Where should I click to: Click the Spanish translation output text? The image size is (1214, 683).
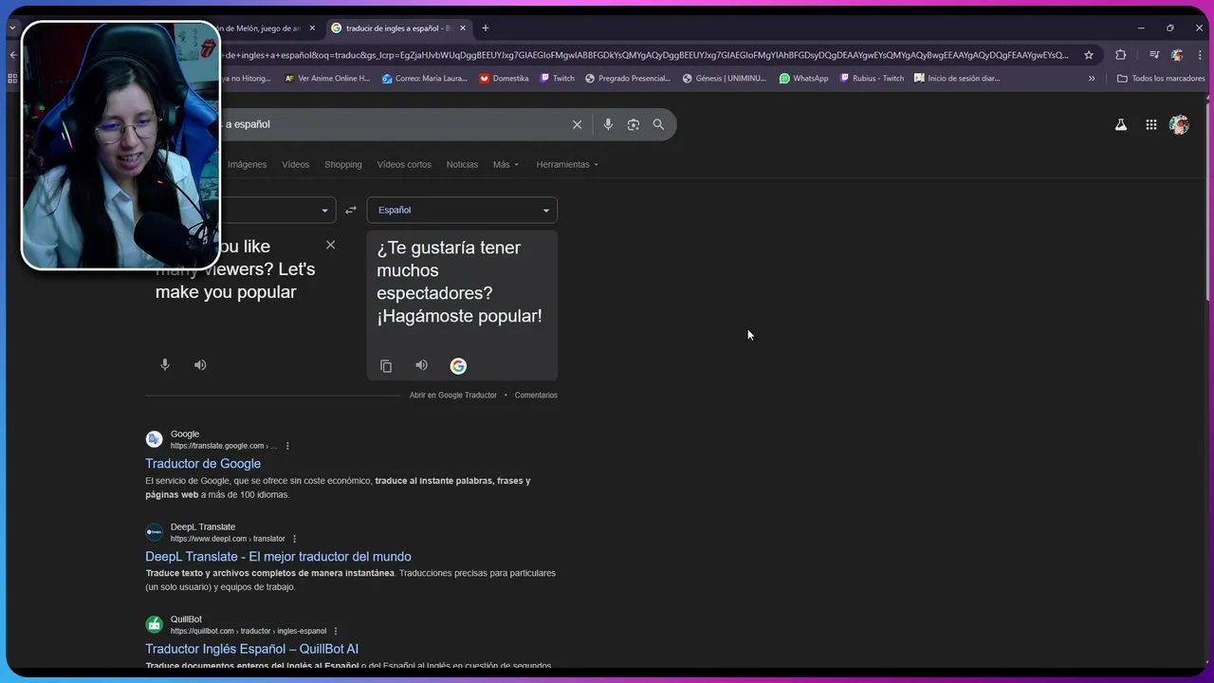459,282
